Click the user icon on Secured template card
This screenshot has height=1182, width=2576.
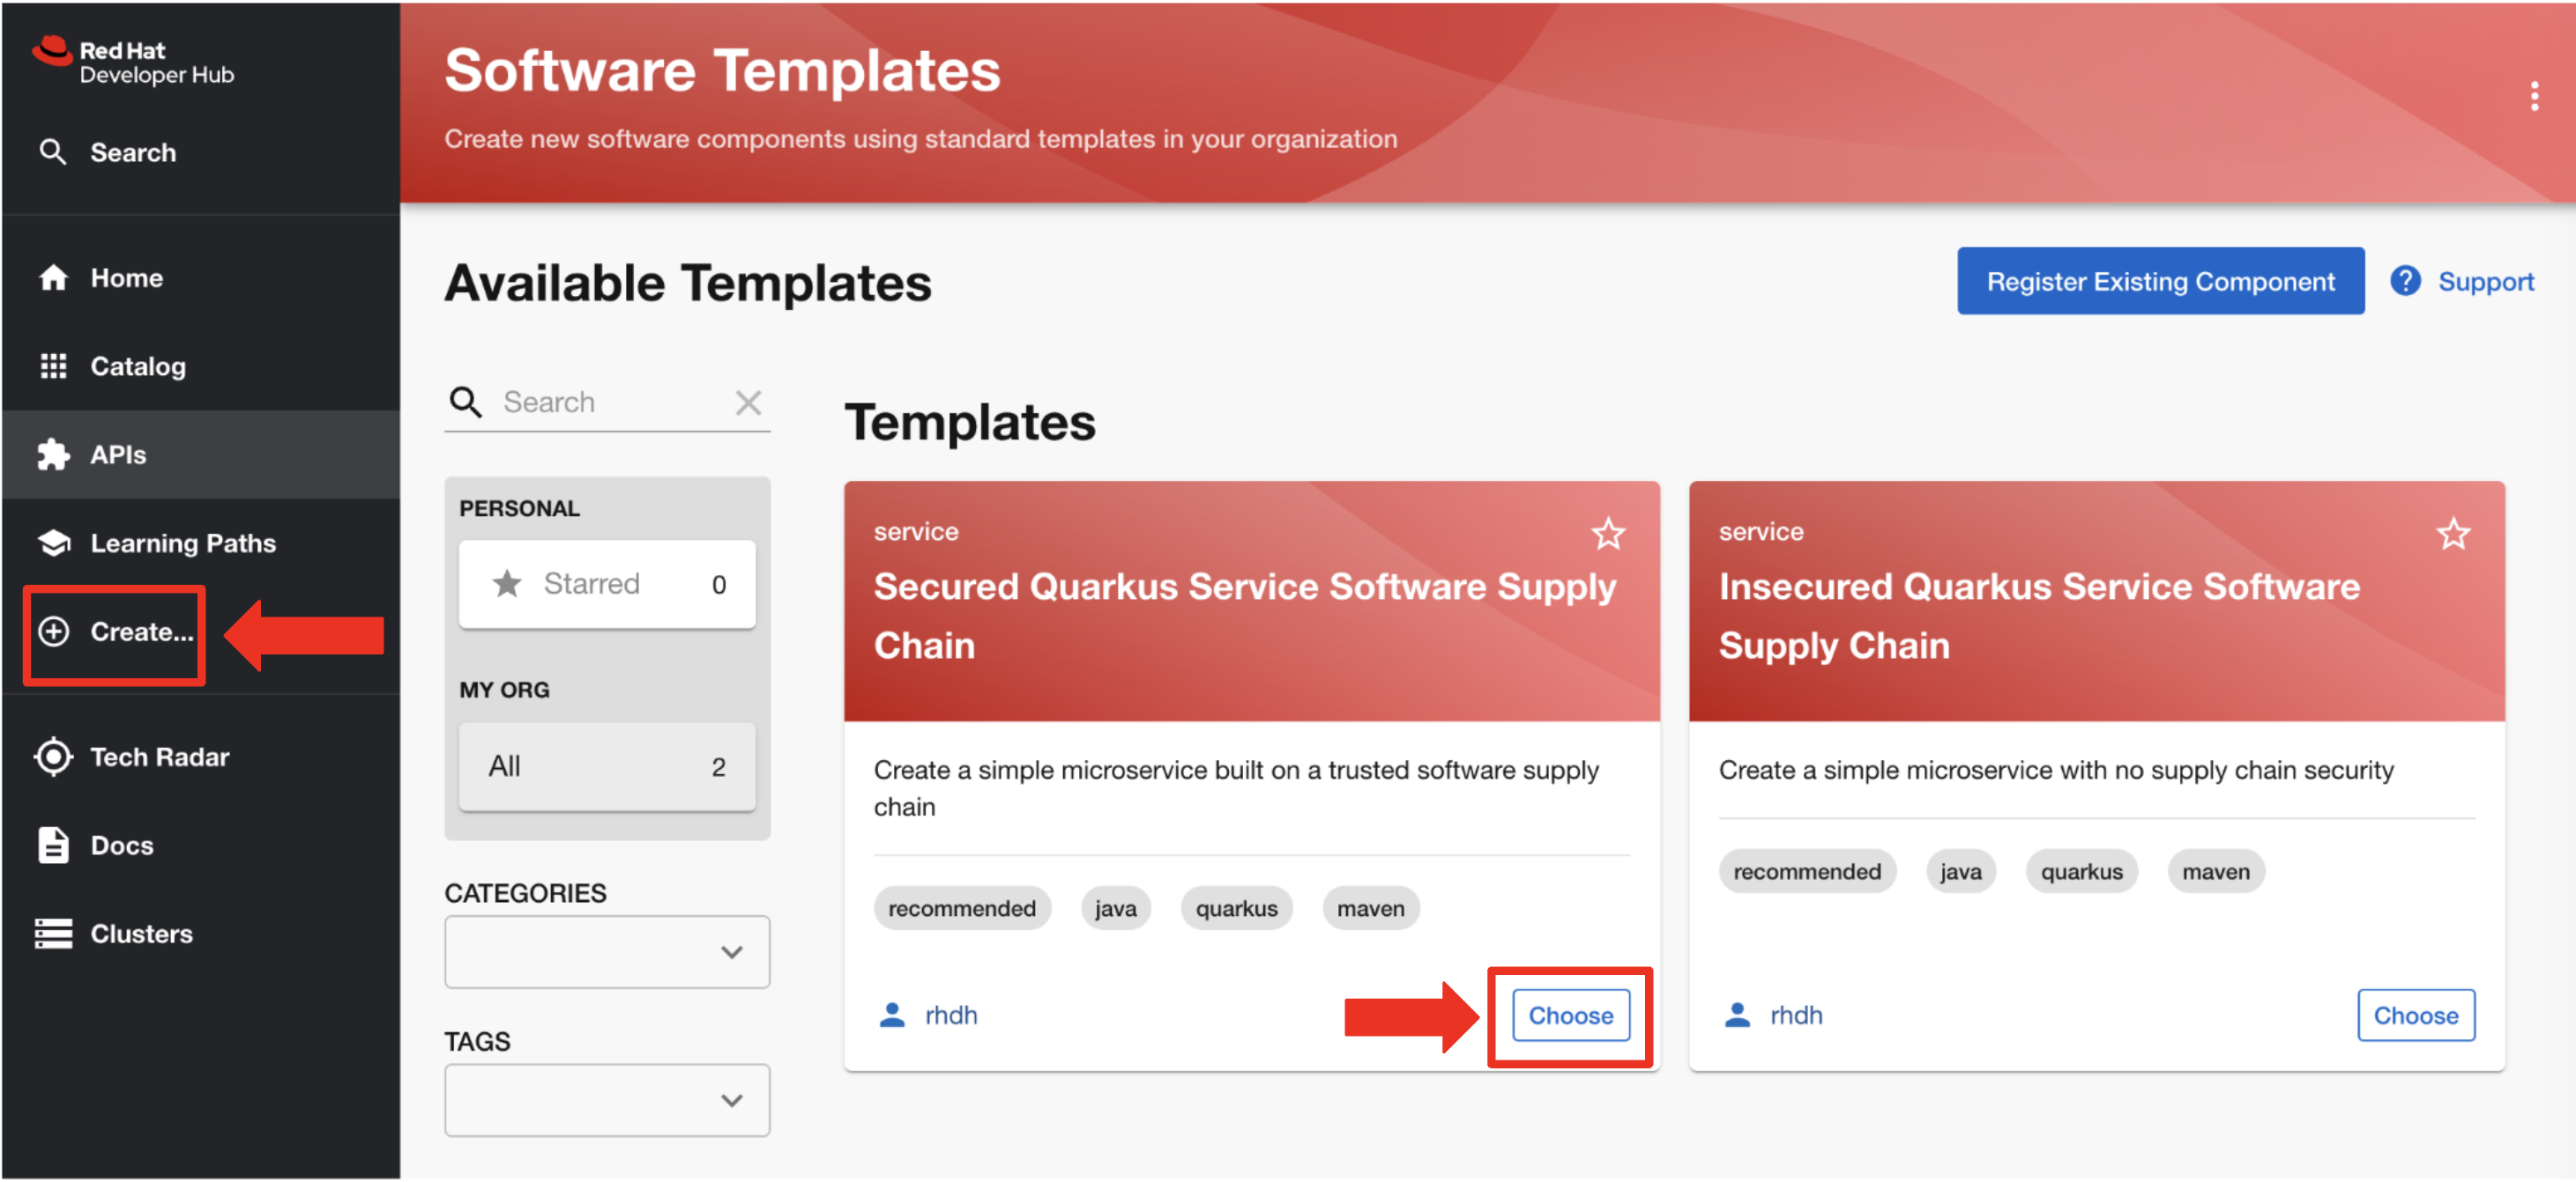pos(892,1016)
